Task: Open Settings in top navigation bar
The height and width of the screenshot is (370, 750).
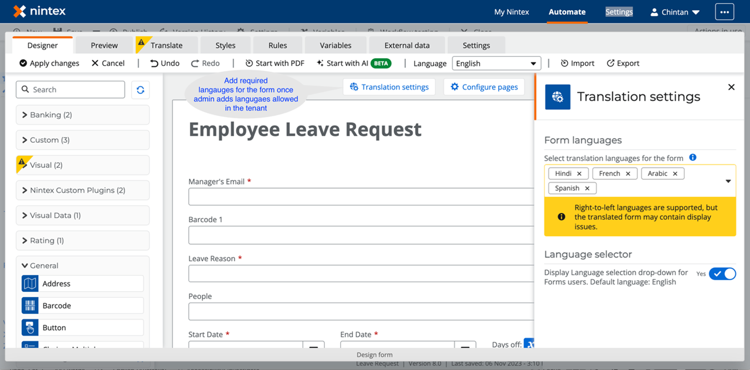Action: tap(619, 12)
